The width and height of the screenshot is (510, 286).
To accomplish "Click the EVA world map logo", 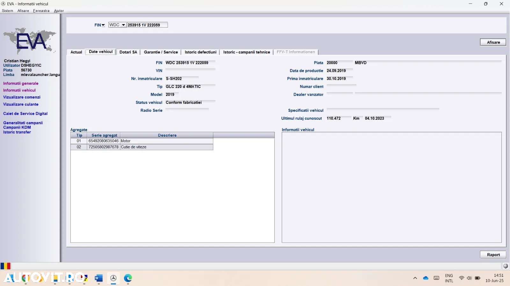I will pyautogui.click(x=30, y=41).
